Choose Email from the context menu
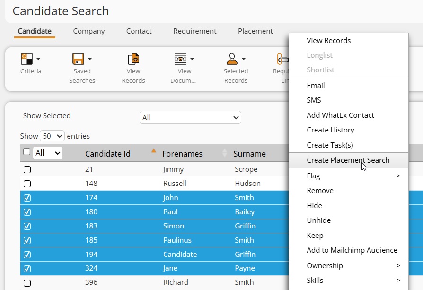This screenshot has width=423, height=290. 316,86
